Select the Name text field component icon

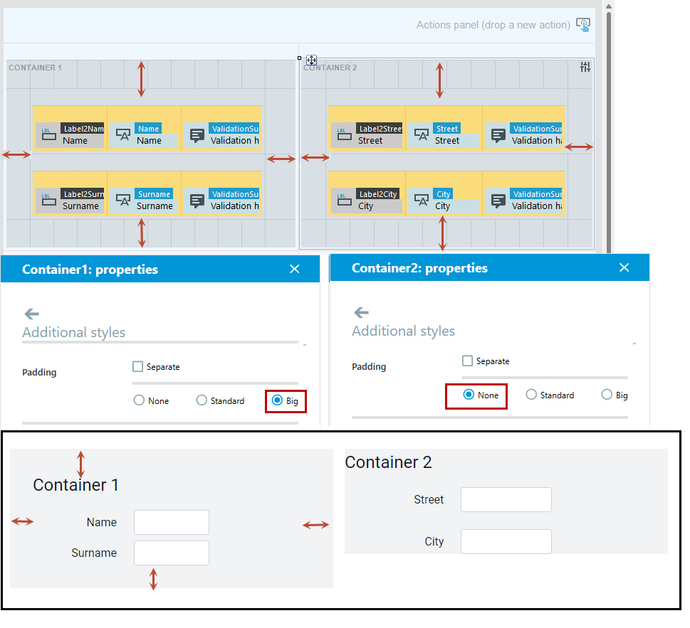(x=122, y=135)
